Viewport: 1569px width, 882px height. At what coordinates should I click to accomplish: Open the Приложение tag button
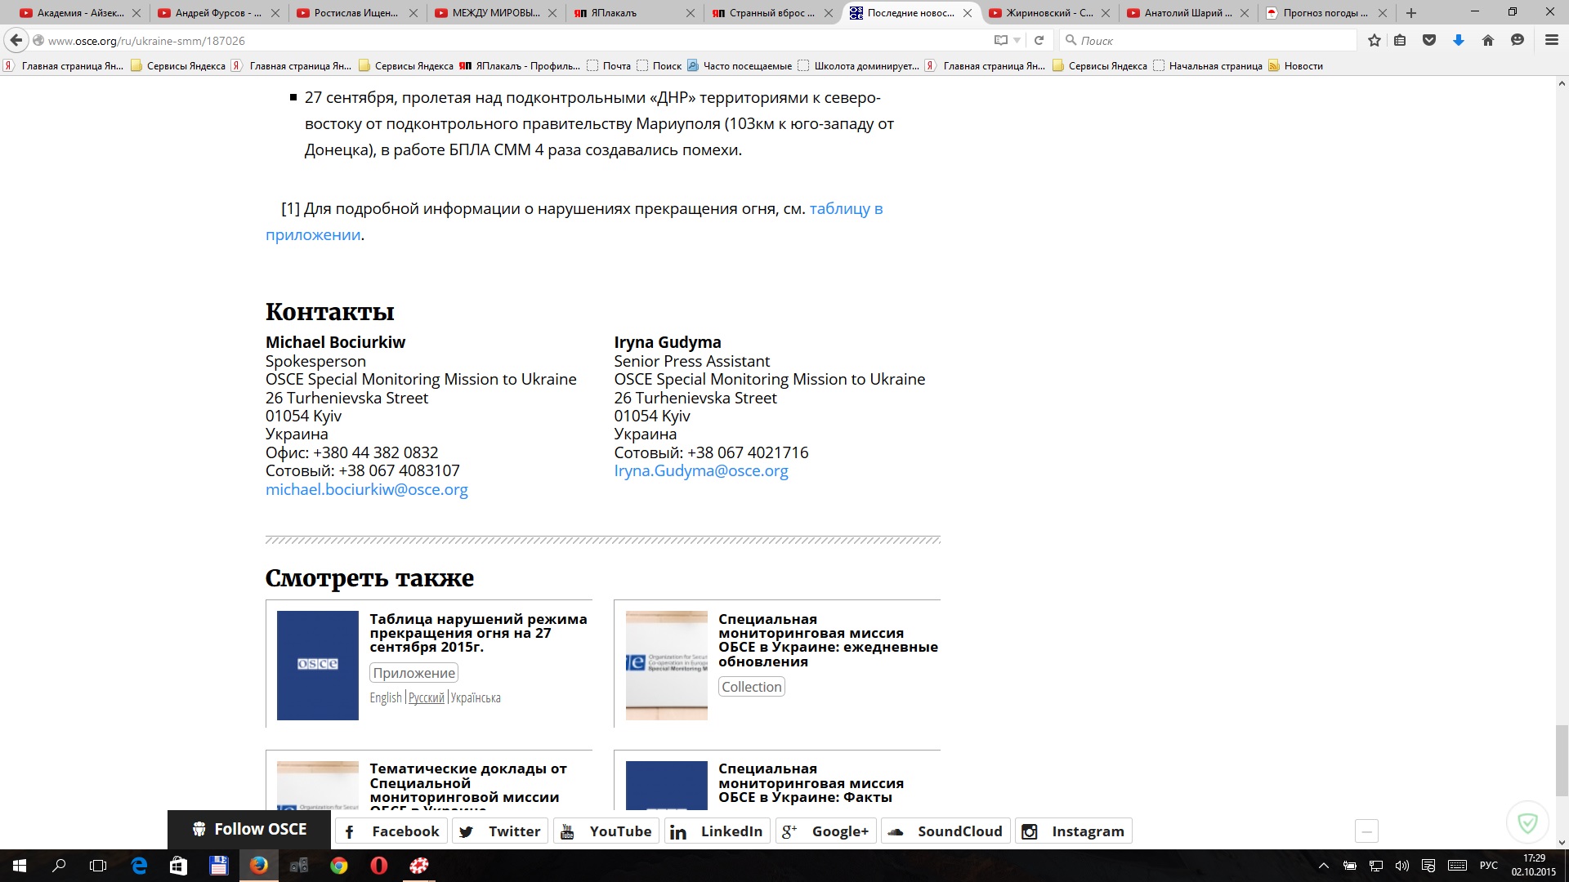pos(413,673)
